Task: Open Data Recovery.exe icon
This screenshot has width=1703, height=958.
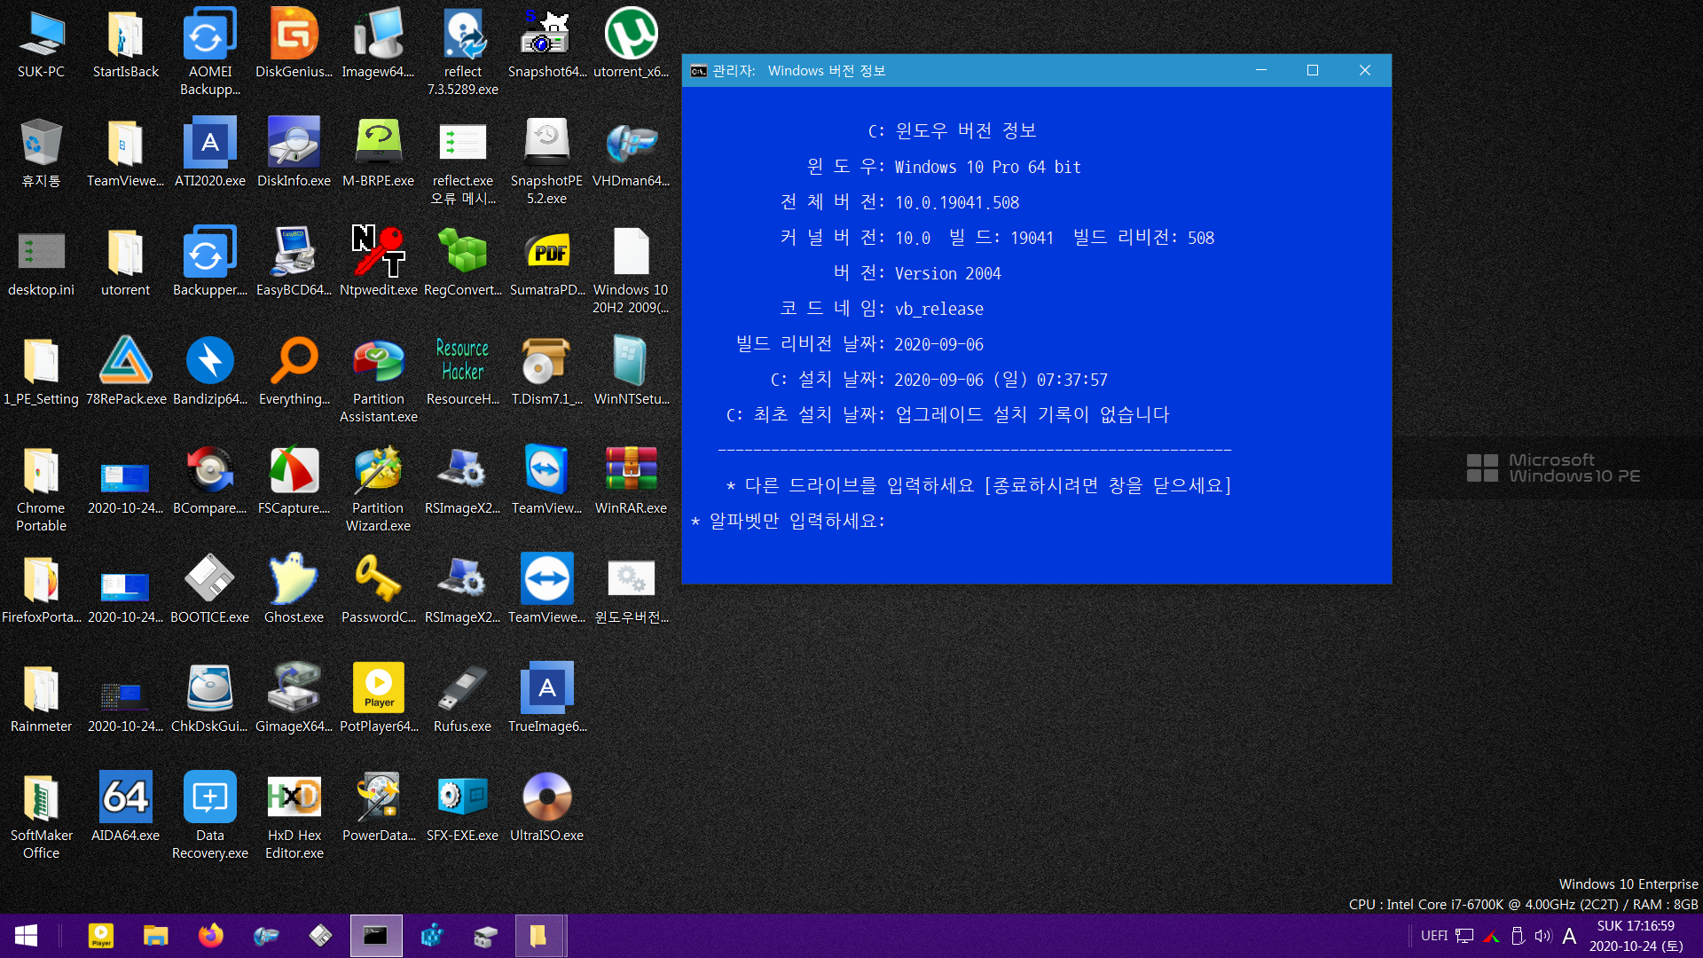Action: pos(209,815)
